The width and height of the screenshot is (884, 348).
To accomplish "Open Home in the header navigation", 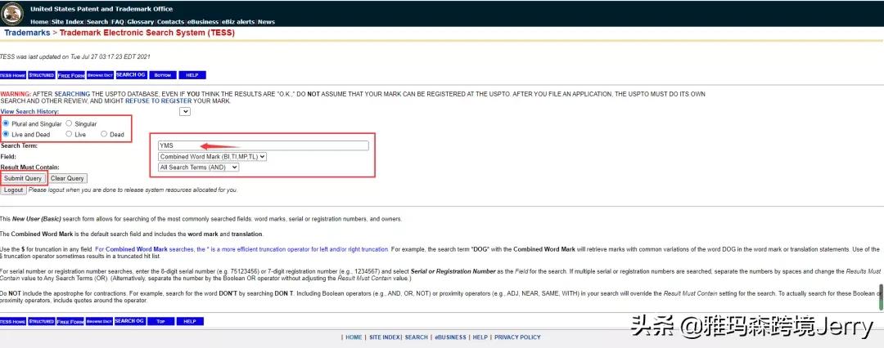I will point(39,22).
